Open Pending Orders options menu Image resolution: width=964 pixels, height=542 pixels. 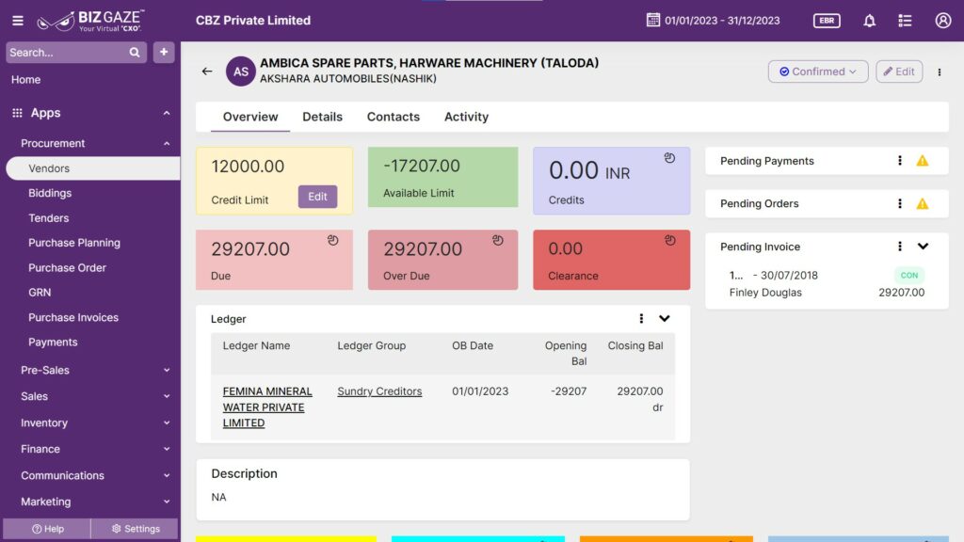899,203
